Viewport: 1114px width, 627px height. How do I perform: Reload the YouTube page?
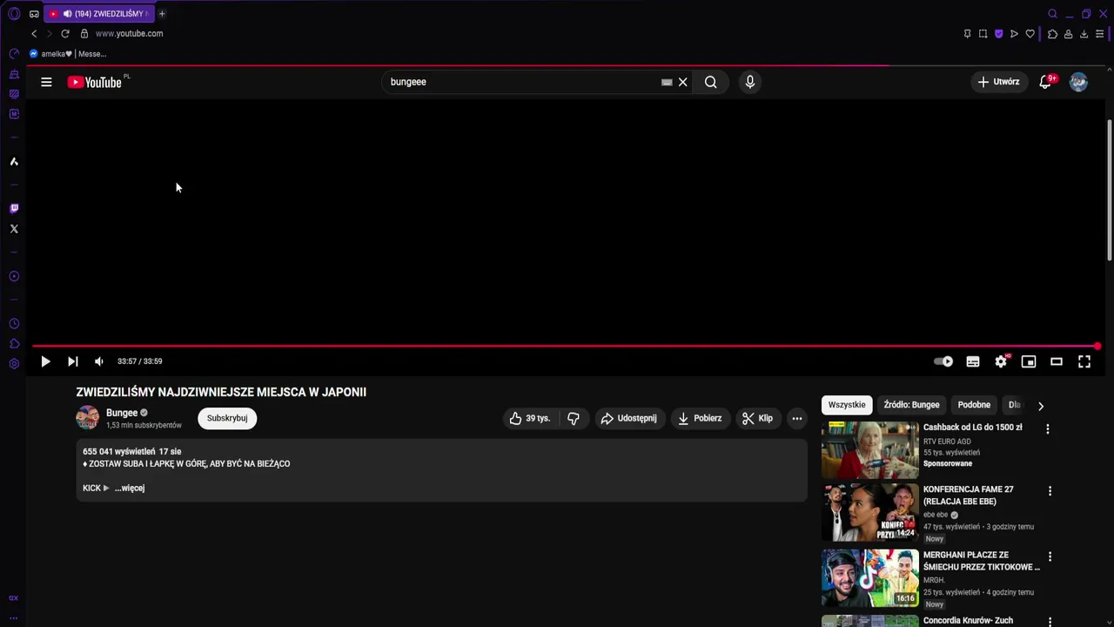(64, 34)
